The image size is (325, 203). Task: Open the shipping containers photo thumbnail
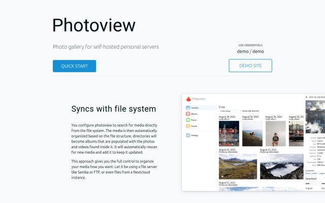[x=229, y=133]
